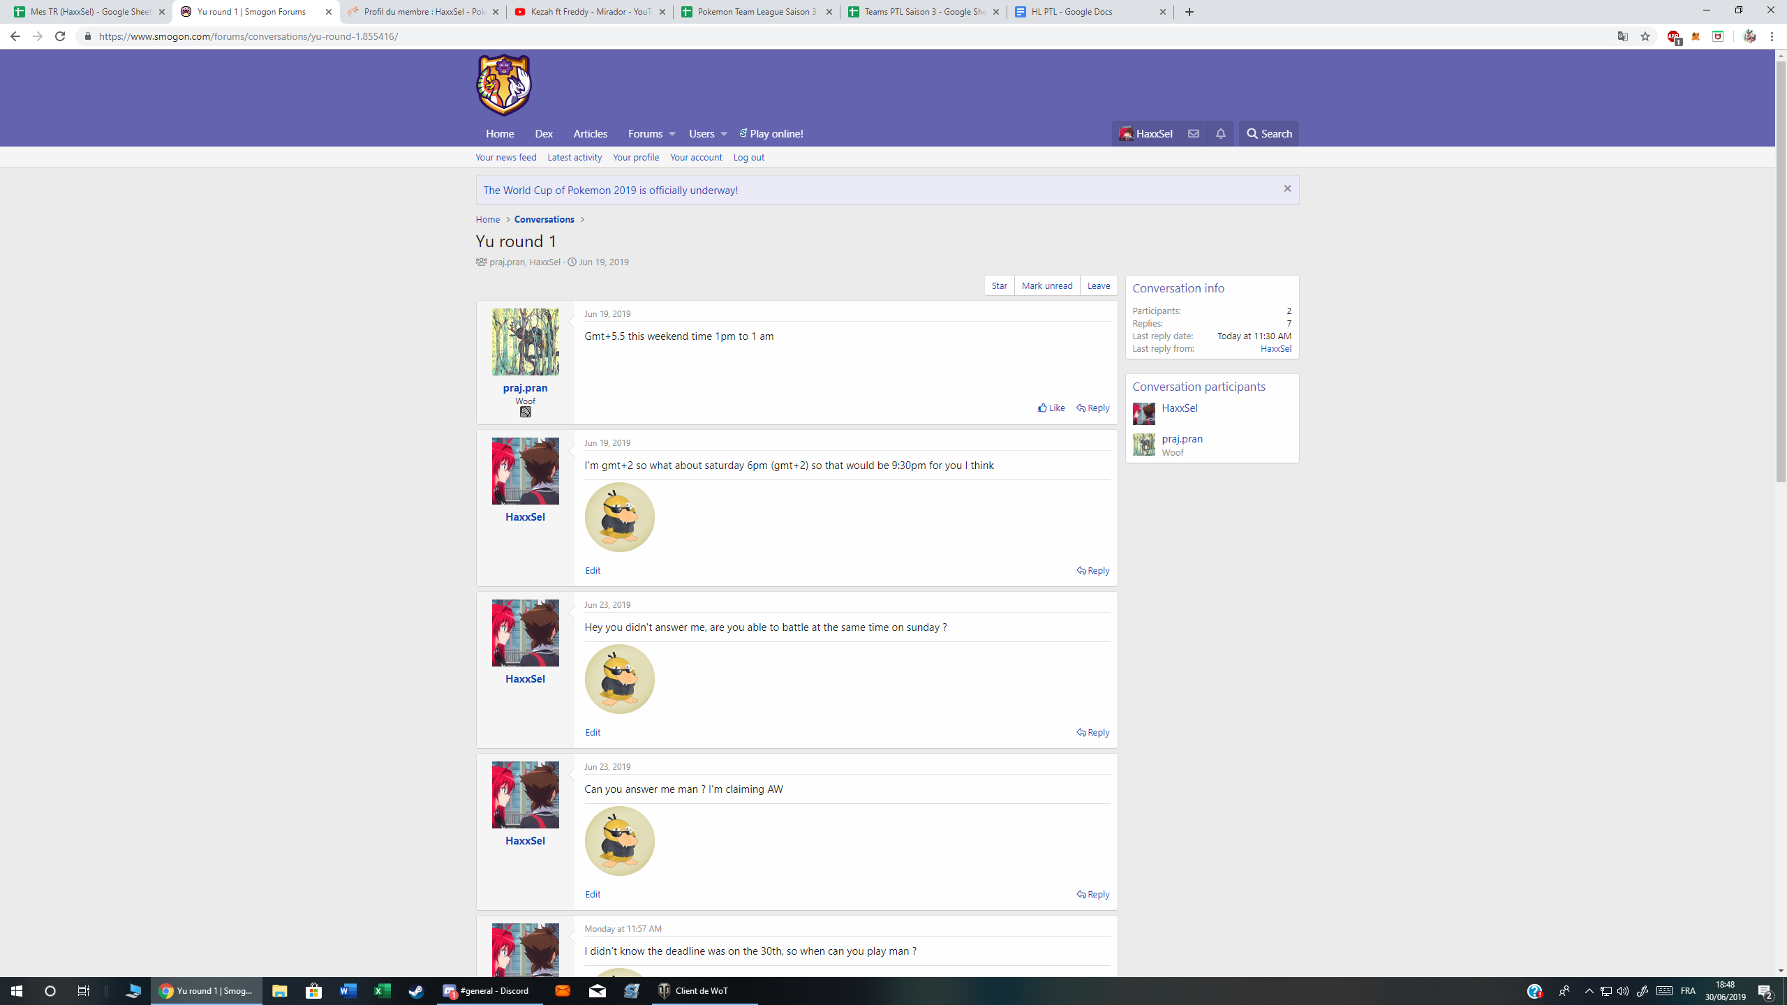
Task: Expand the Forums dropdown arrow
Action: point(672,133)
